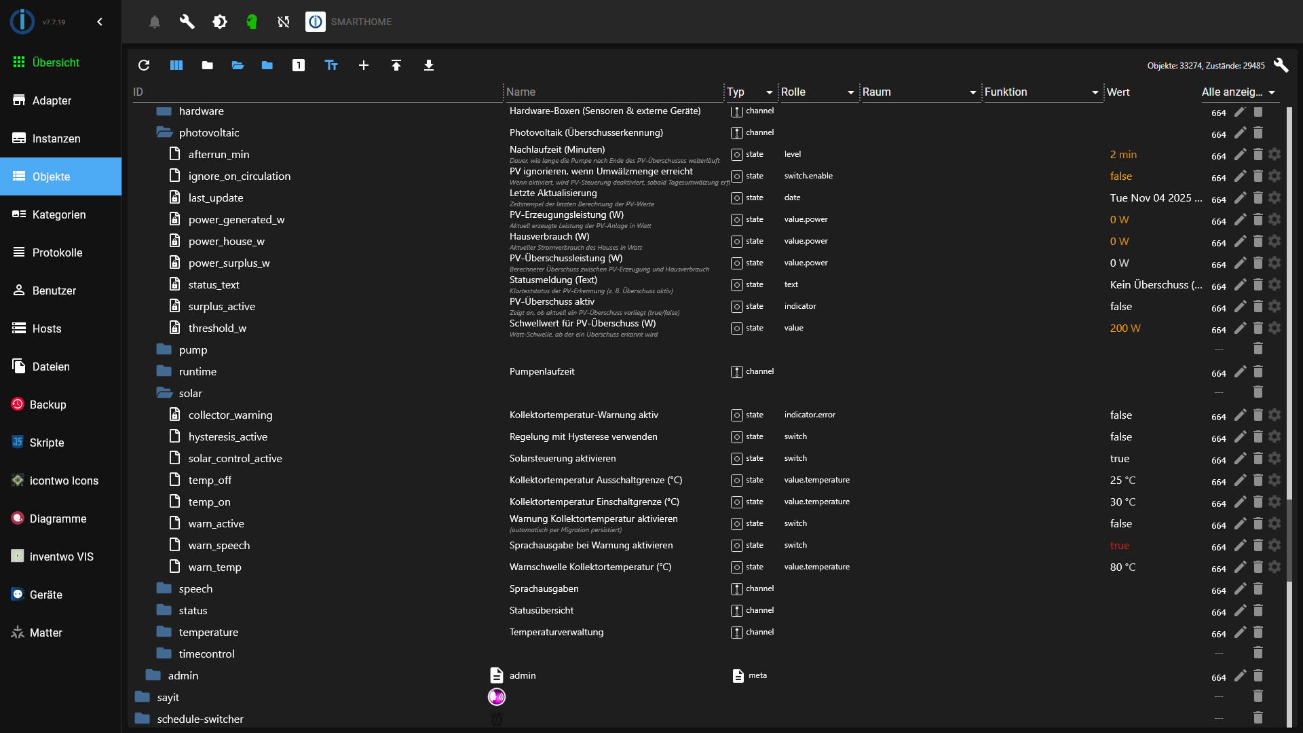Screen dimensions: 1303x733
Task: Open the Rolle filter dropdown
Action: (849, 92)
